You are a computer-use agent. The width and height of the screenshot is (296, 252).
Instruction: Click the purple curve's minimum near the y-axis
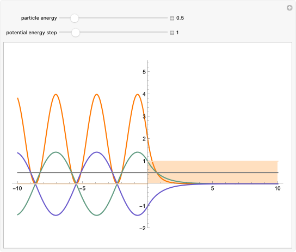[138, 215]
